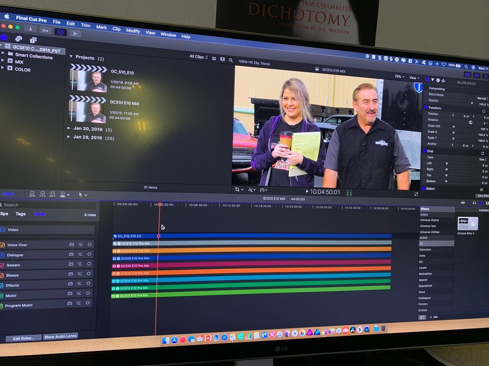Open Safari from the Dock

pyautogui.click(x=224, y=337)
